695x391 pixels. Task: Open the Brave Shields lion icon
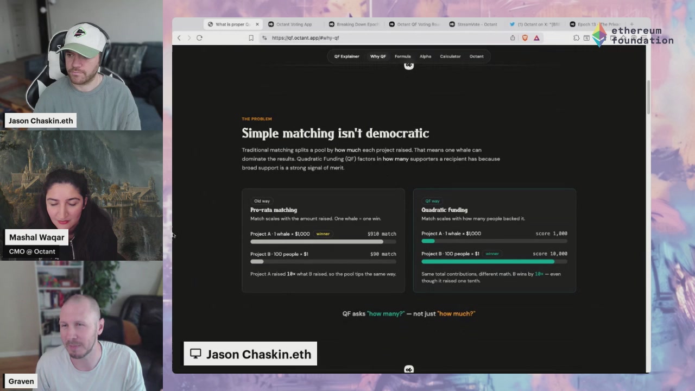click(525, 38)
